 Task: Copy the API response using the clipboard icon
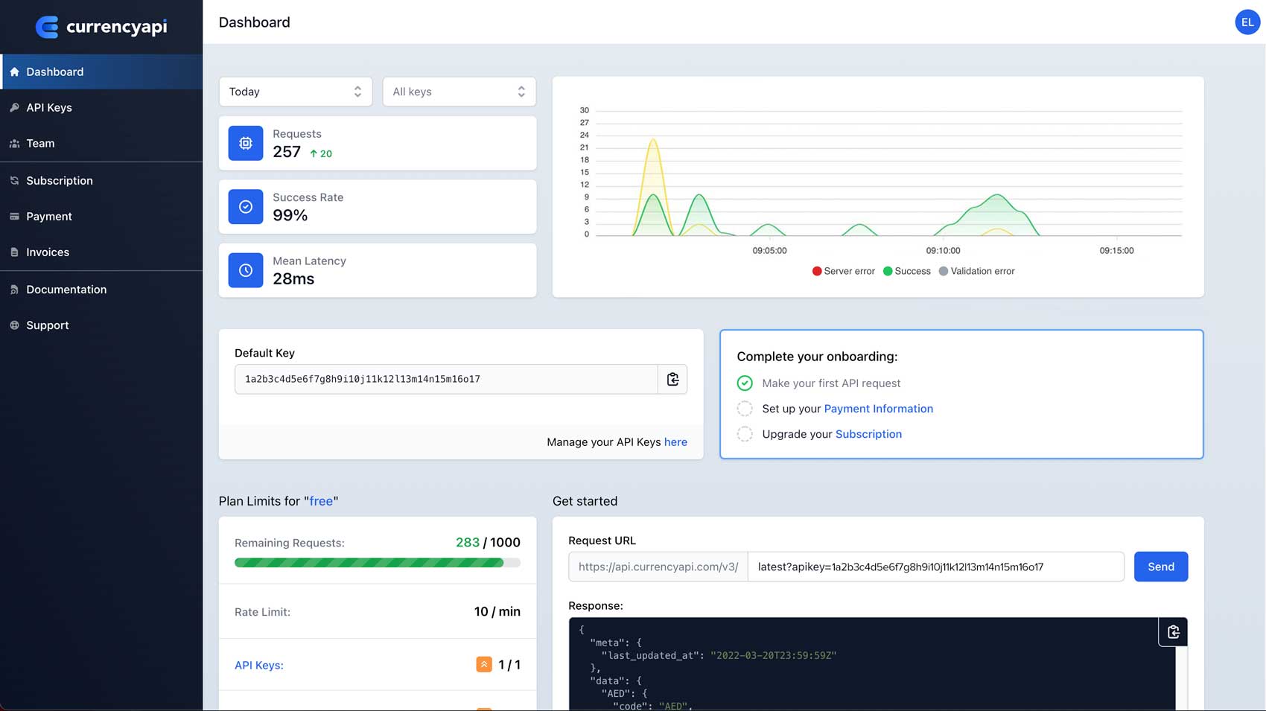tap(1173, 631)
